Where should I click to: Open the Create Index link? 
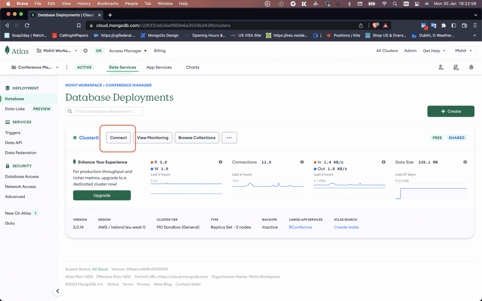point(346,227)
